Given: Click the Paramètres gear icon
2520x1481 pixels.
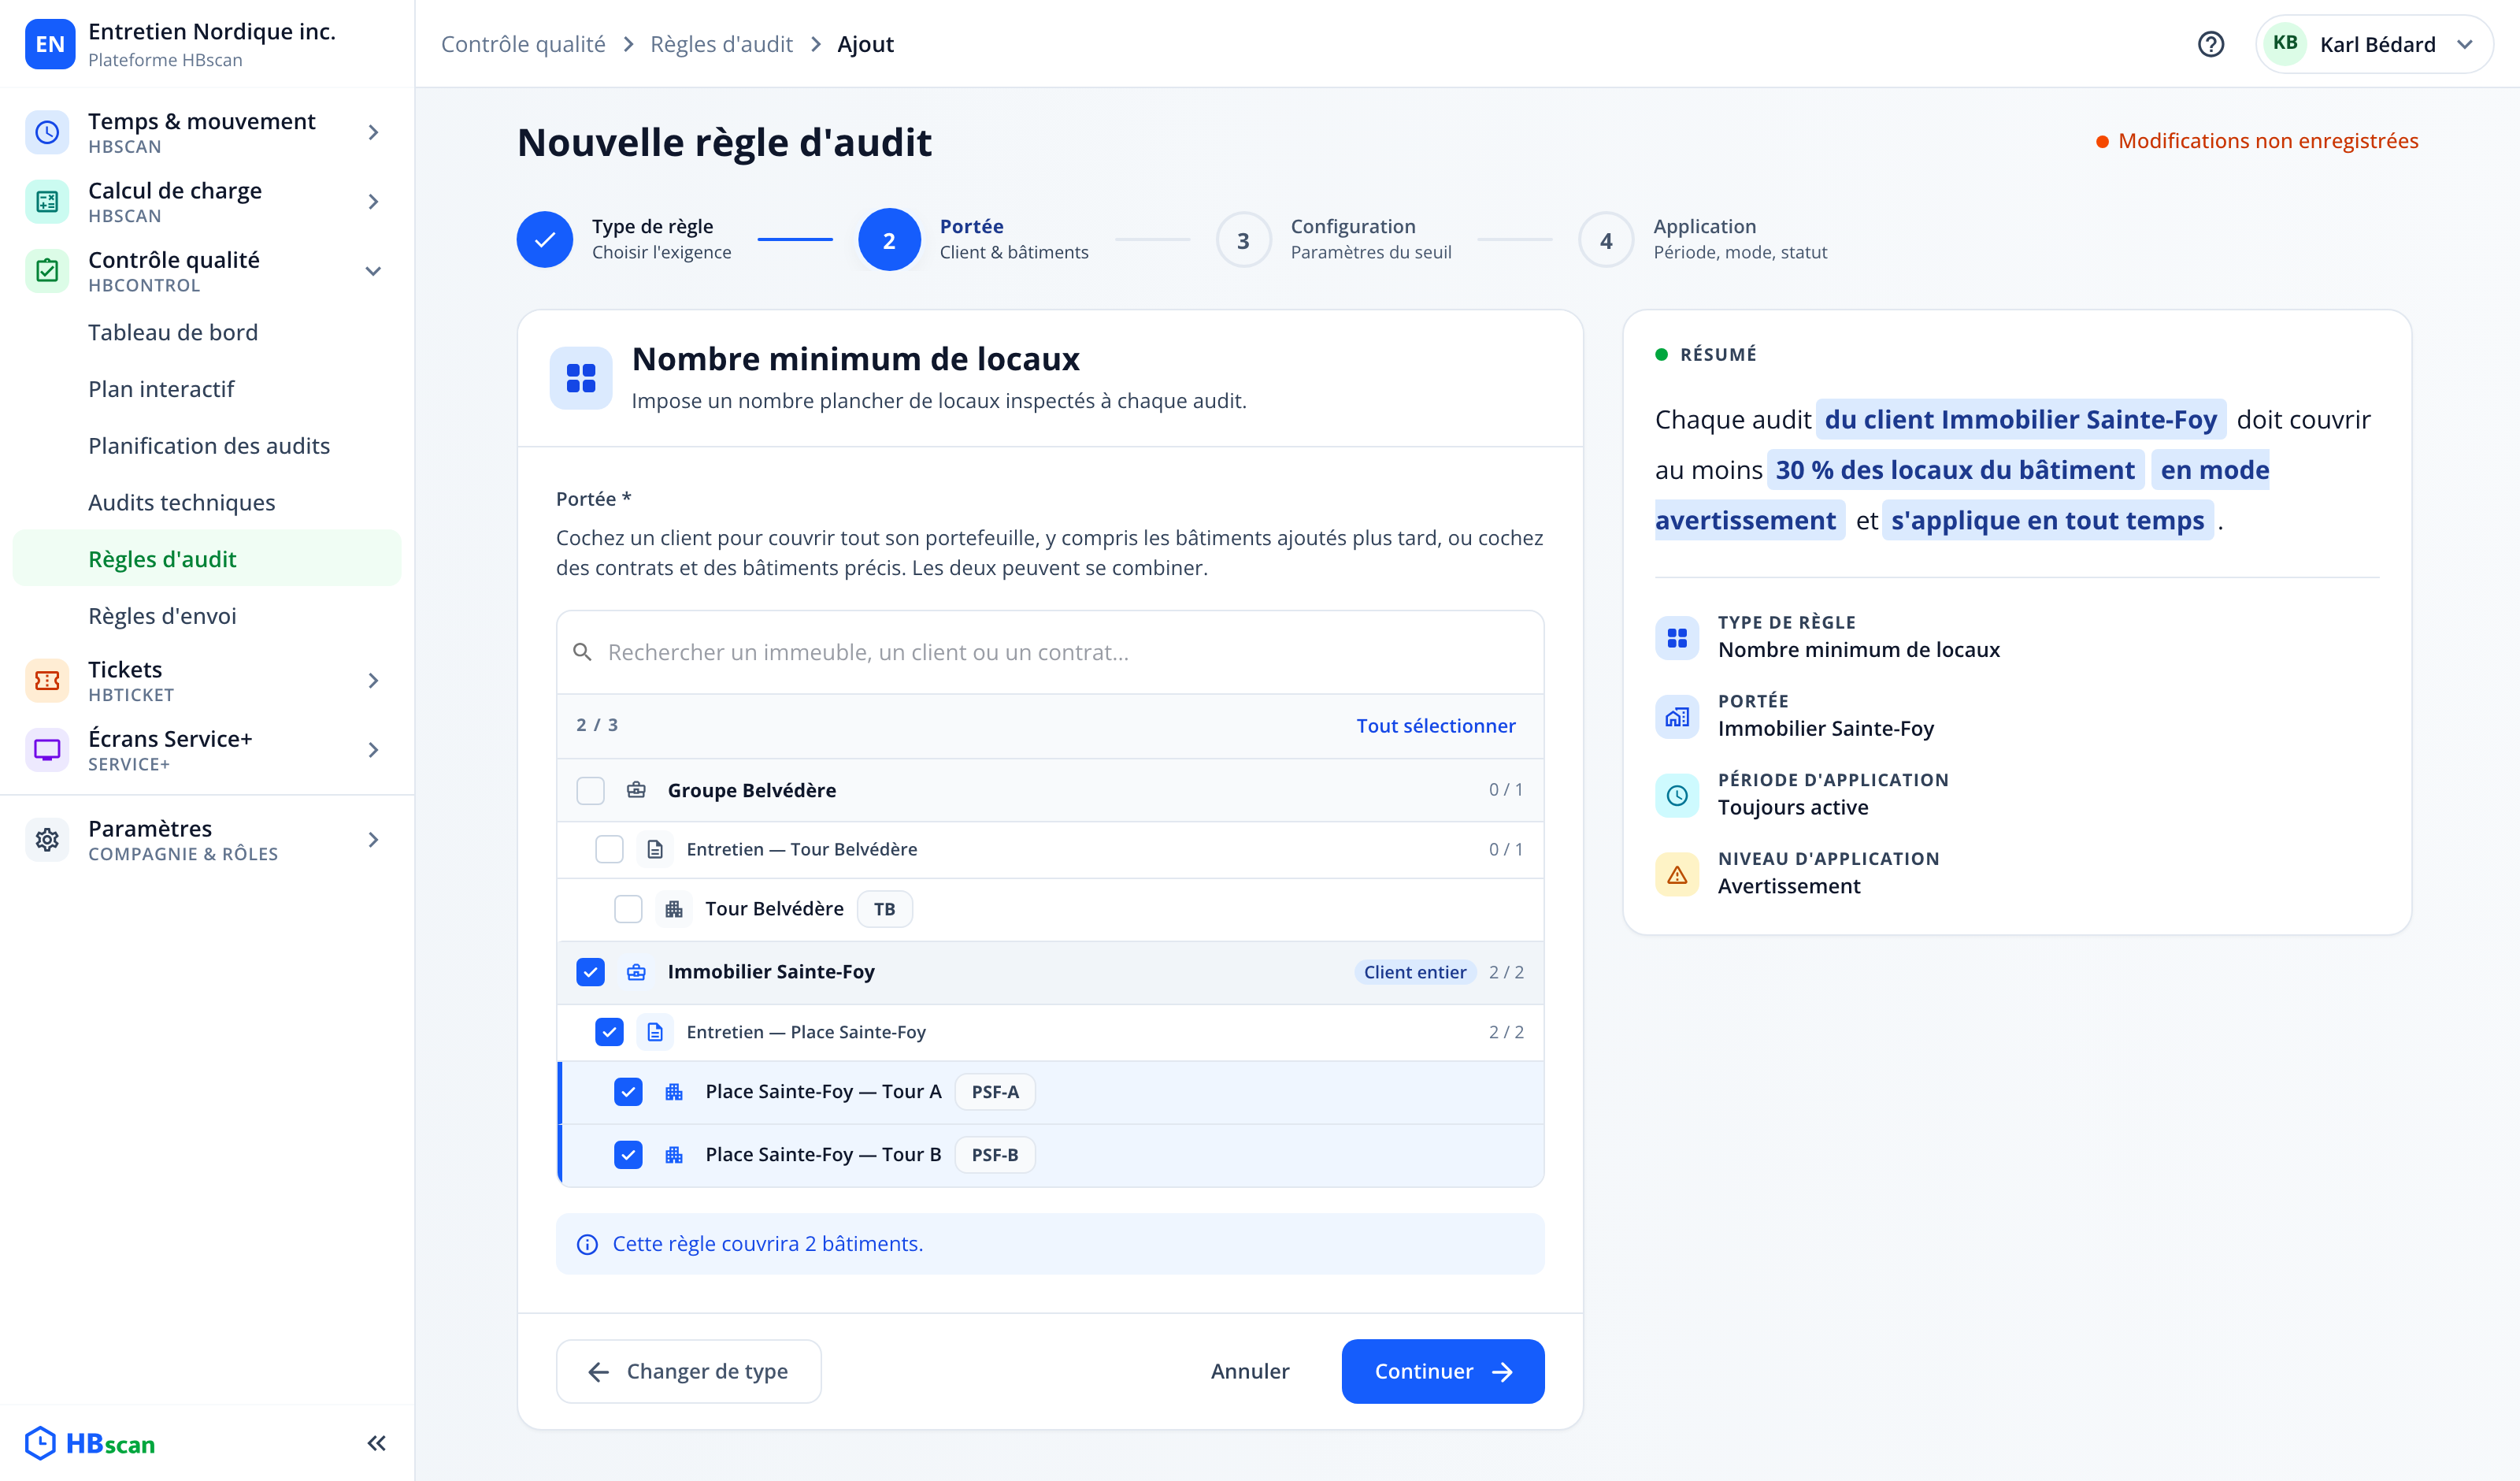Looking at the screenshot, I should tap(47, 840).
